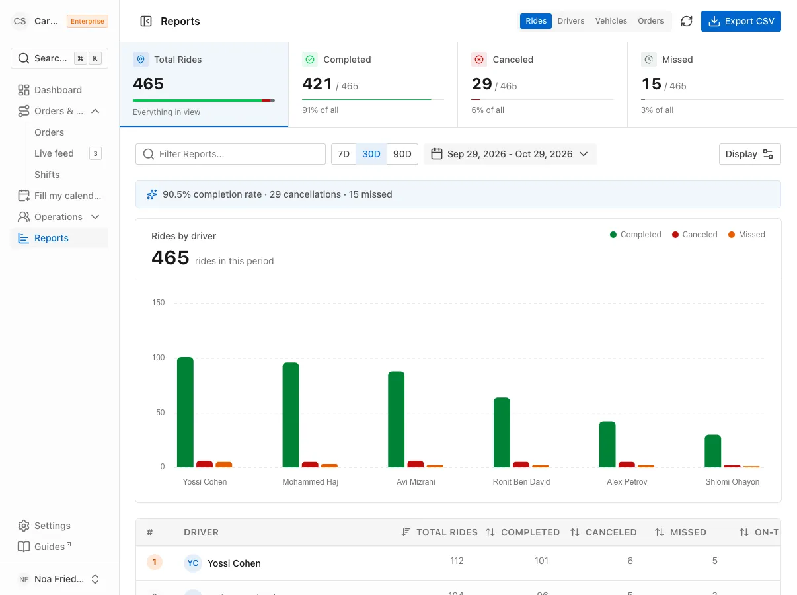Collapse the Orders & more section
Image resolution: width=797 pixels, height=595 pixels.
point(95,111)
